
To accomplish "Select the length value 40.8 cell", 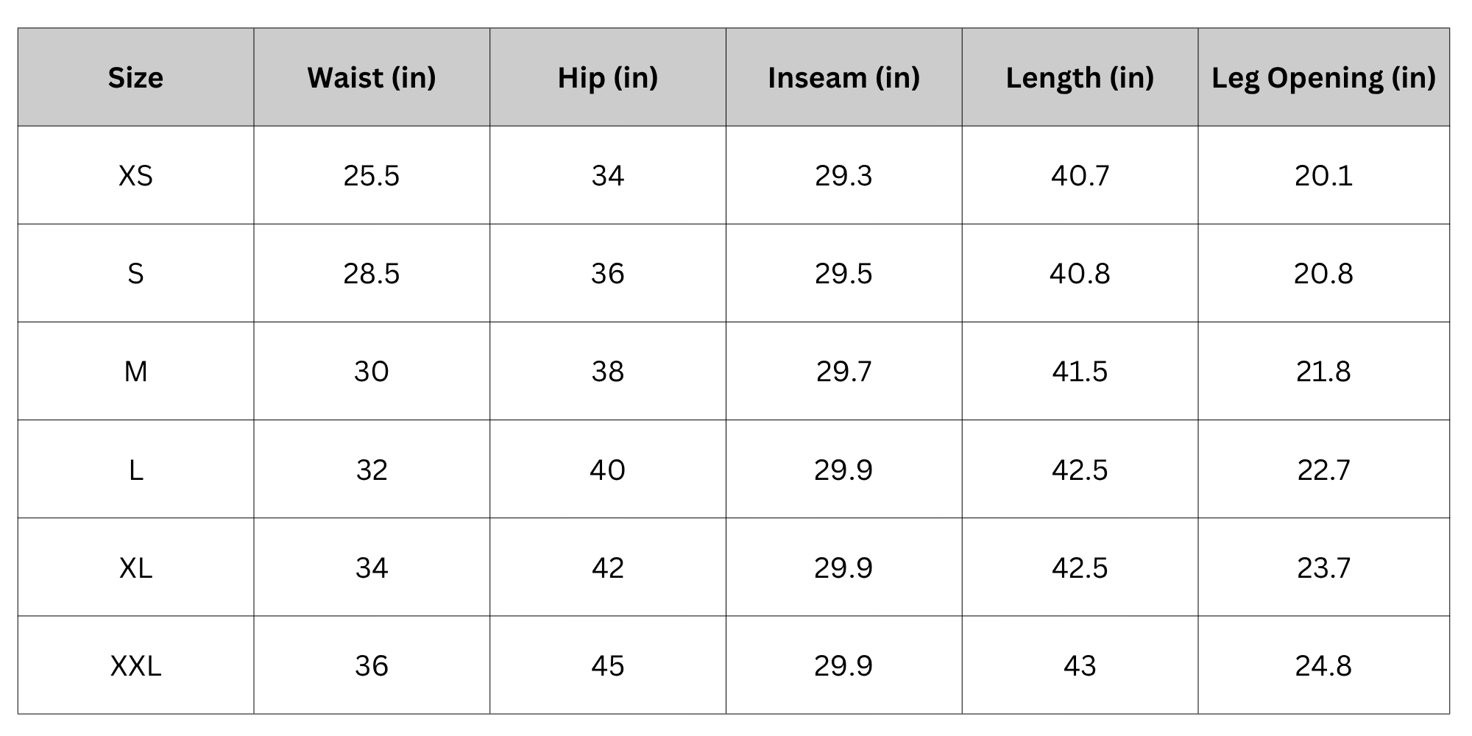I will tap(1080, 274).
